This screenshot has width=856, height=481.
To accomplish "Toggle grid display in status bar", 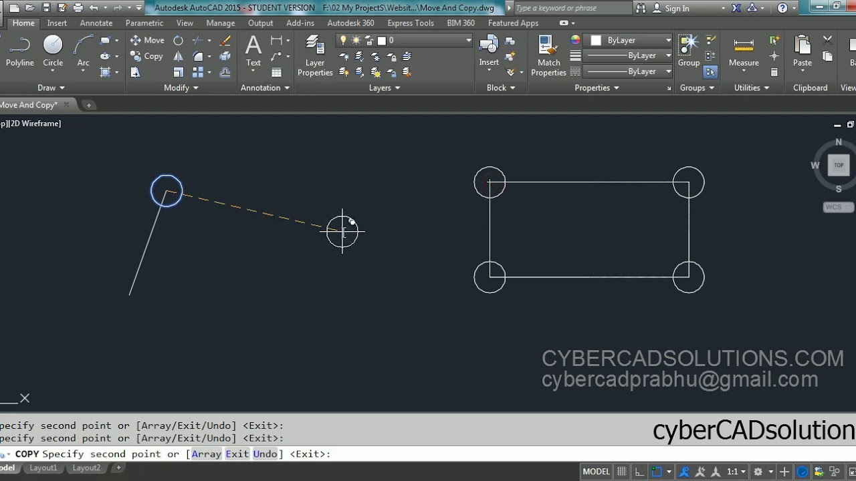I will point(623,472).
